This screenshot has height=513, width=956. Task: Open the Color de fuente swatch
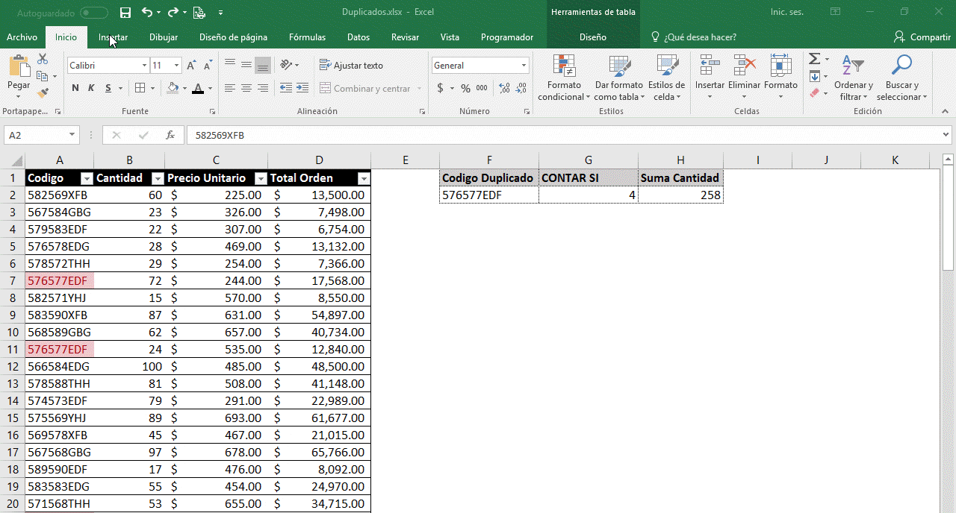(x=197, y=88)
